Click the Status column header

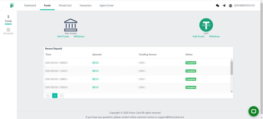point(189,55)
